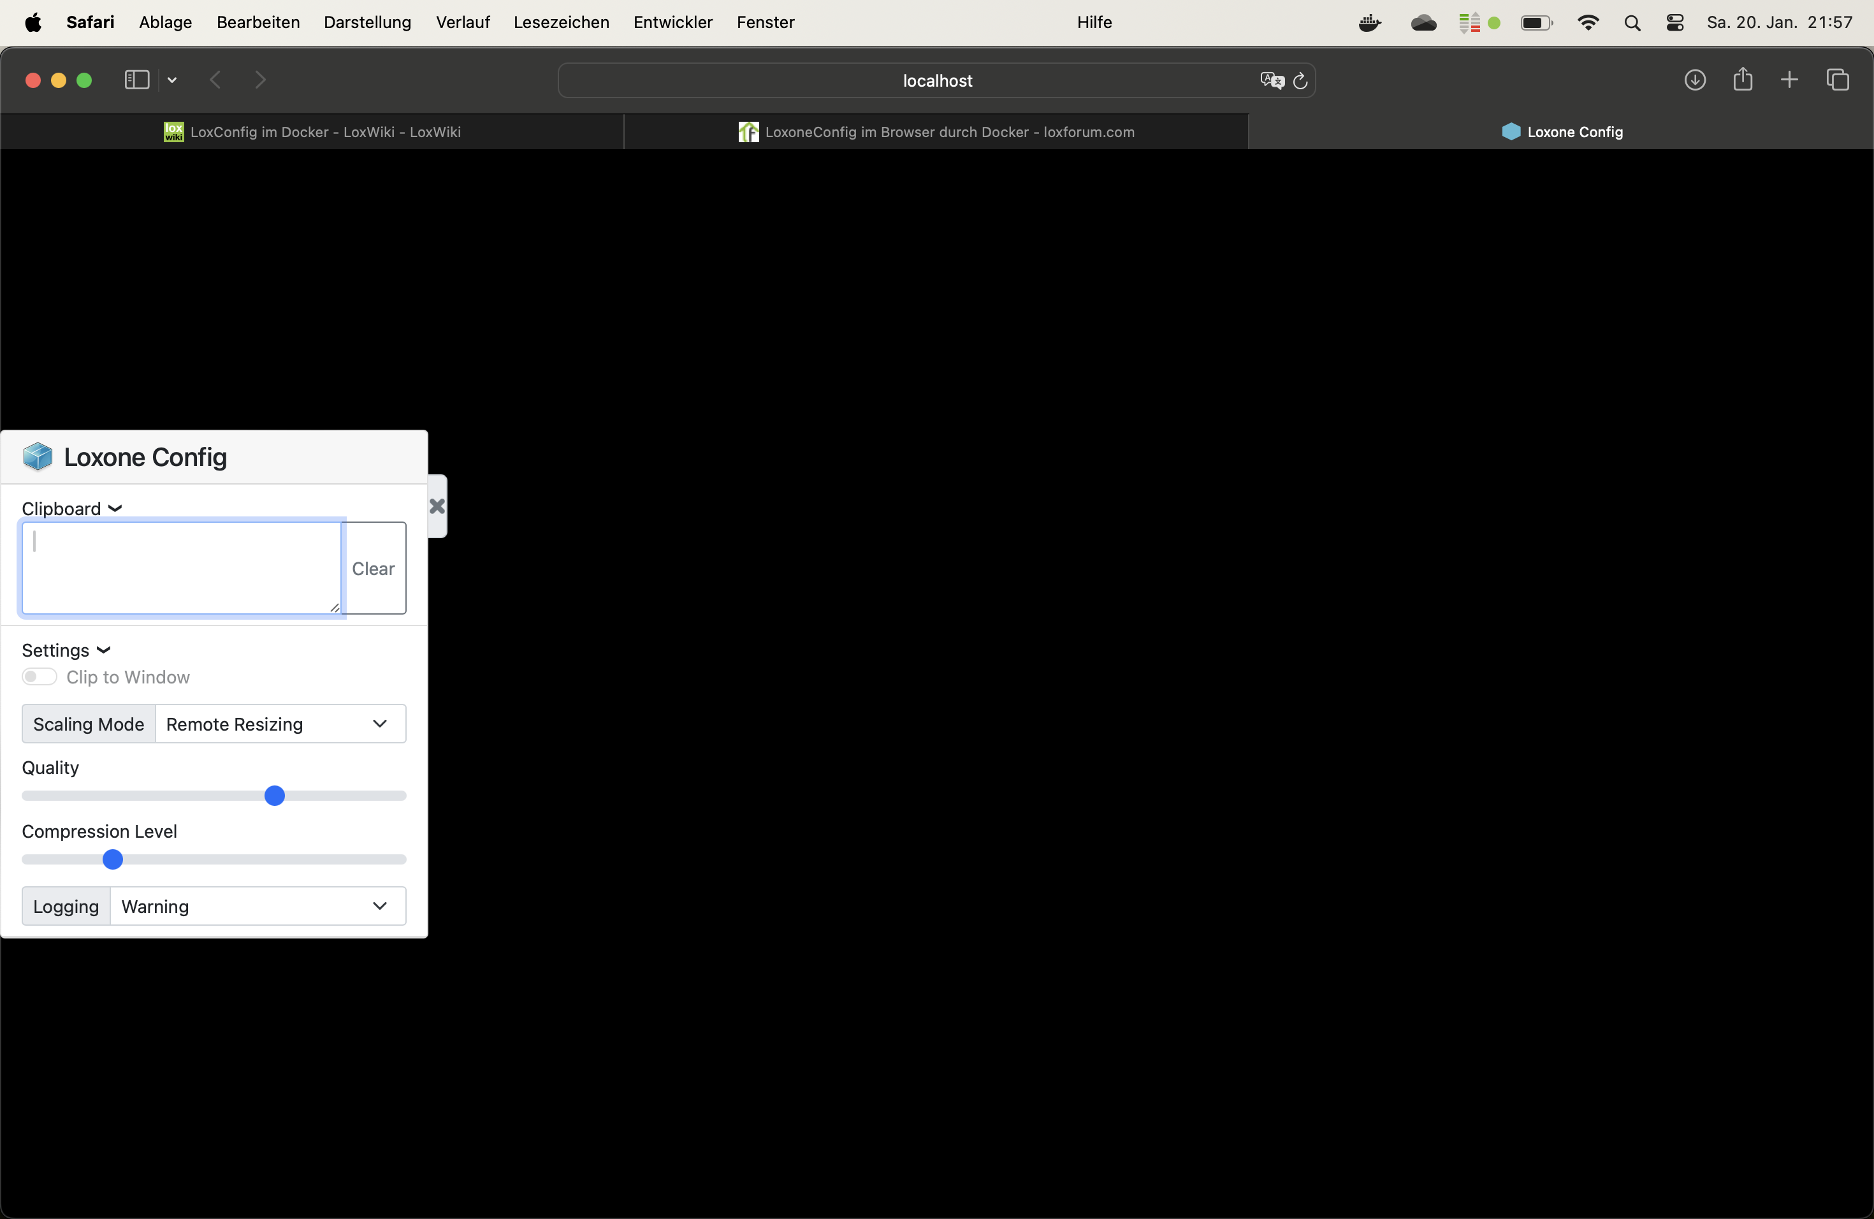Click the translate page icon in address bar
The width and height of the screenshot is (1874, 1219).
pos(1271,80)
